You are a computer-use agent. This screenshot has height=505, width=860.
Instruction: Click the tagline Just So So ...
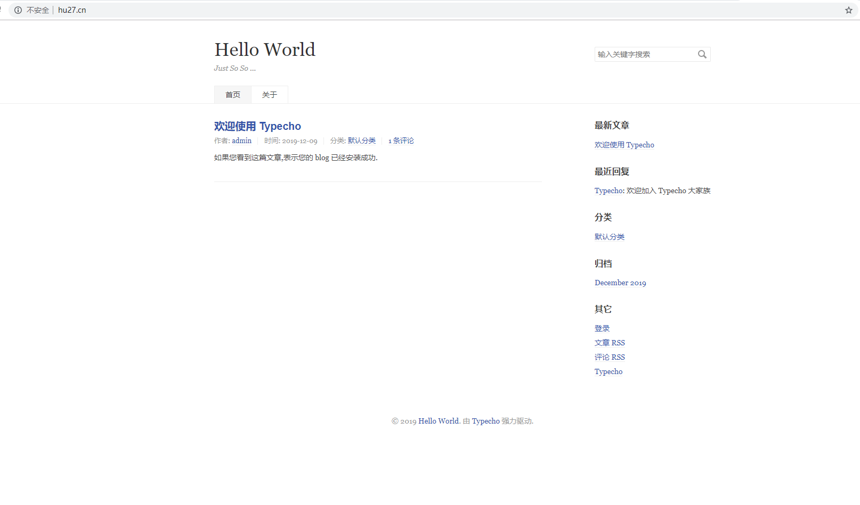[x=235, y=68]
